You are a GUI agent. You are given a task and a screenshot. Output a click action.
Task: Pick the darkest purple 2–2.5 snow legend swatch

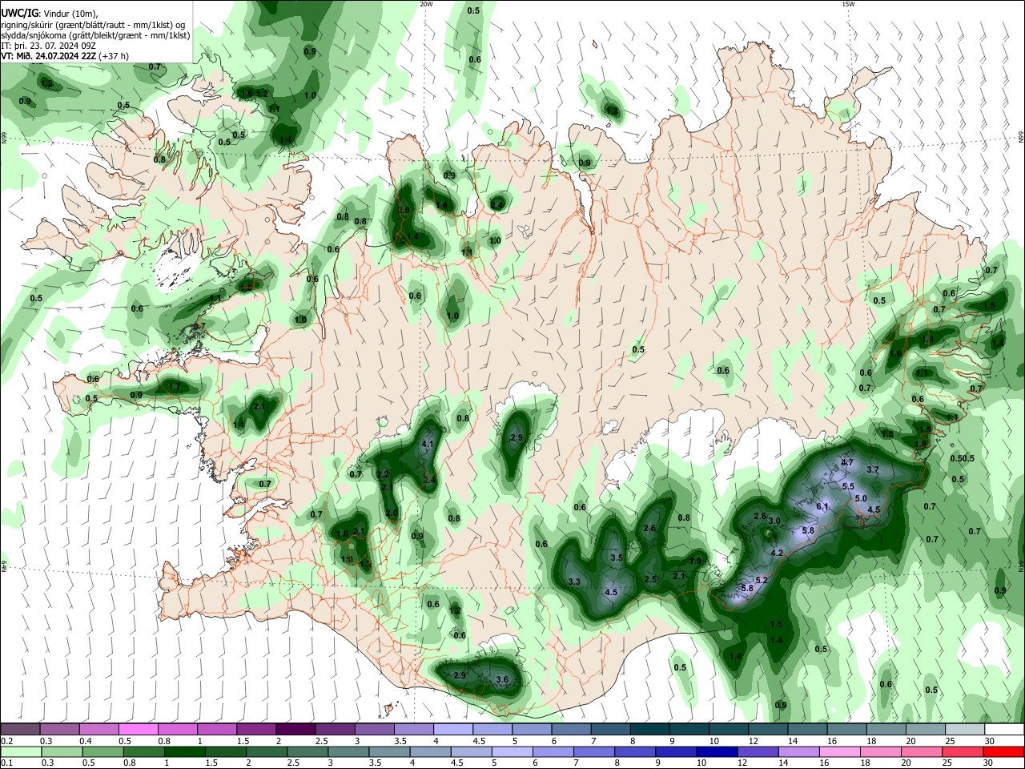[x=295, y=729]
